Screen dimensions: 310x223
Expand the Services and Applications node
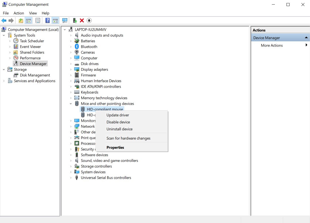[4, 81]
